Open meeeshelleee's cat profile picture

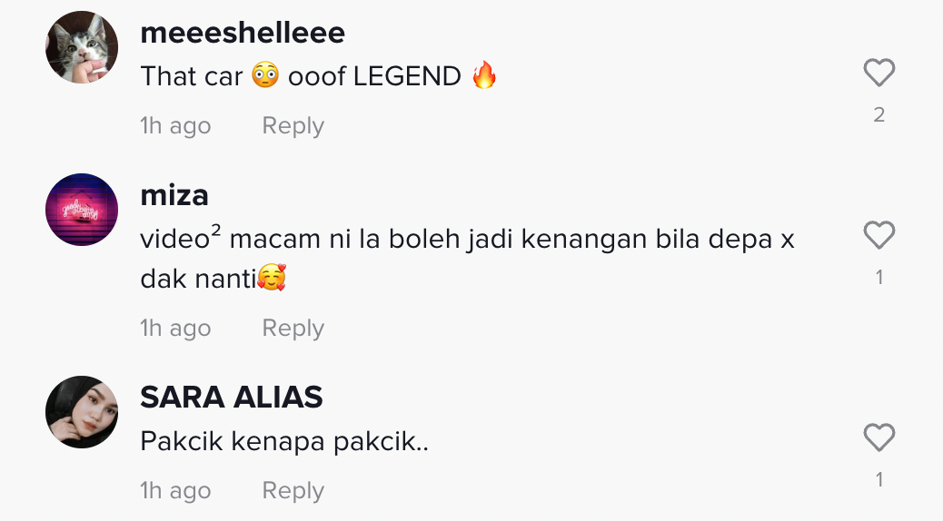tap(82, 47)
